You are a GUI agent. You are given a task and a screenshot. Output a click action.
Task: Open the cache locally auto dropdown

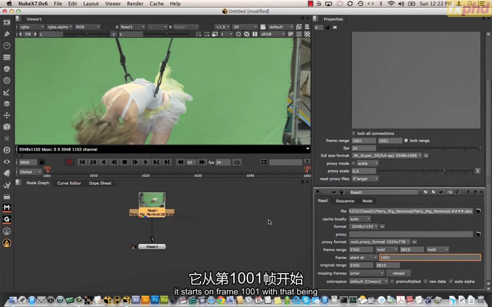(360, 219)
